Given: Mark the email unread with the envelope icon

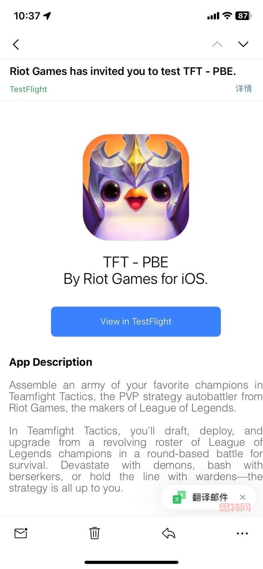Looking at the screenshot, I should click(x=21, y=533).
